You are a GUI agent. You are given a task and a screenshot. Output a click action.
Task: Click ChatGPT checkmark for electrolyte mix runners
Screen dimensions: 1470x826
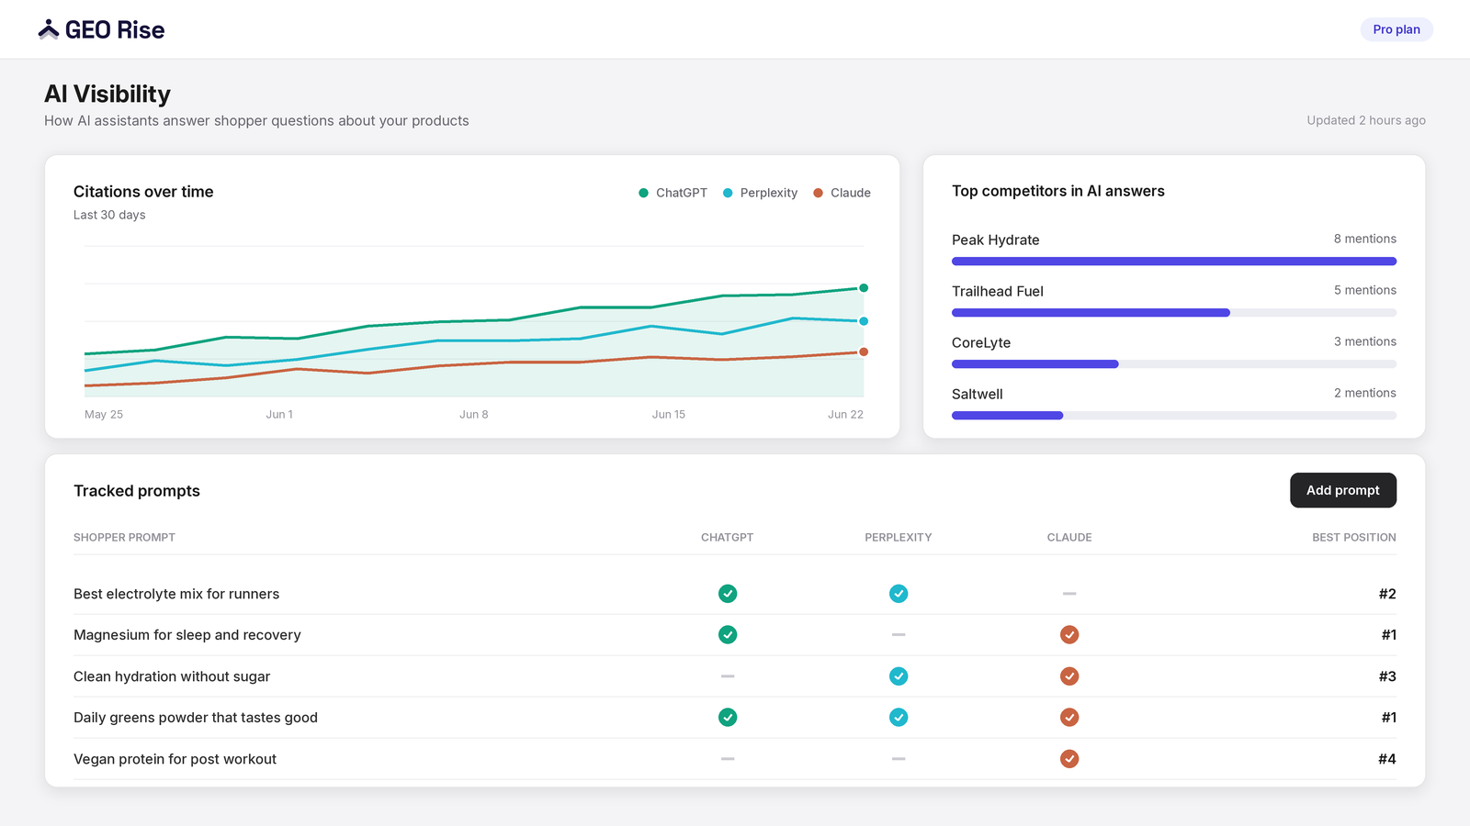tap(728, 594)
